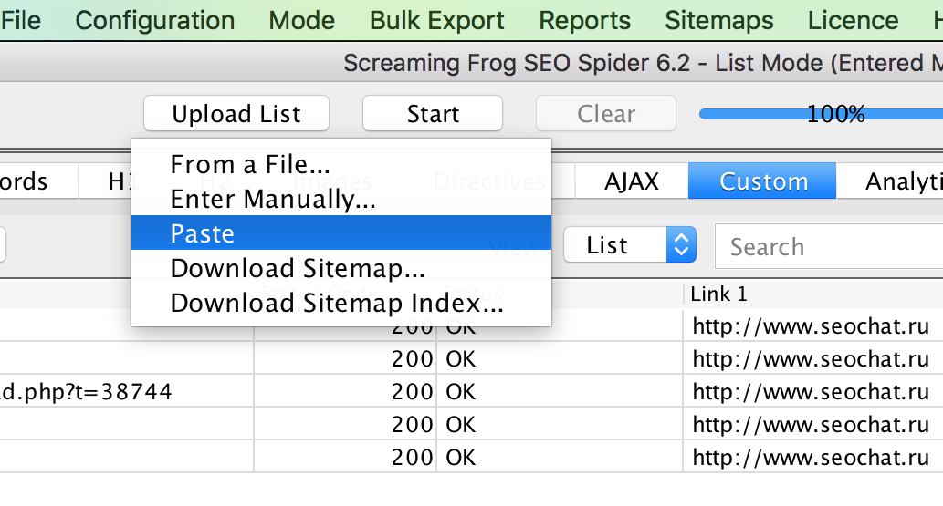Open the File menu
Viewport: 943px width, 506px height.
(20, 20)
